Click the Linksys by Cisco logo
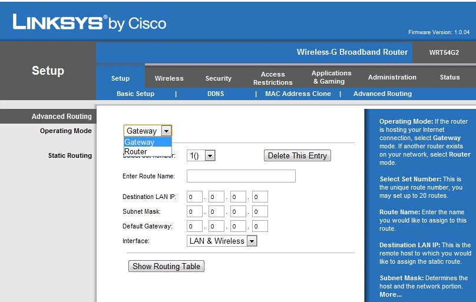476x302 pixels. (x=90, y=23)
